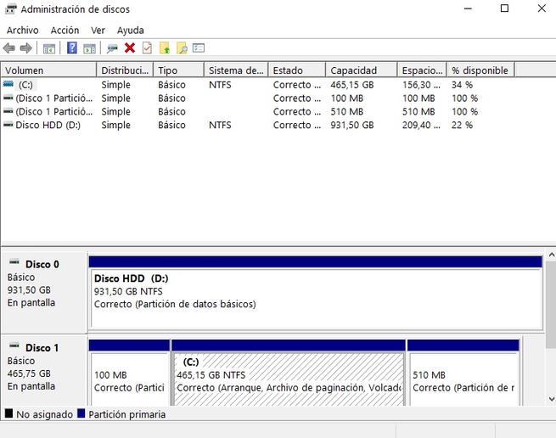556x438 pixels.
Task: Click the 22 % available cell
Action: pyautogui.click(x=462, y=125)
